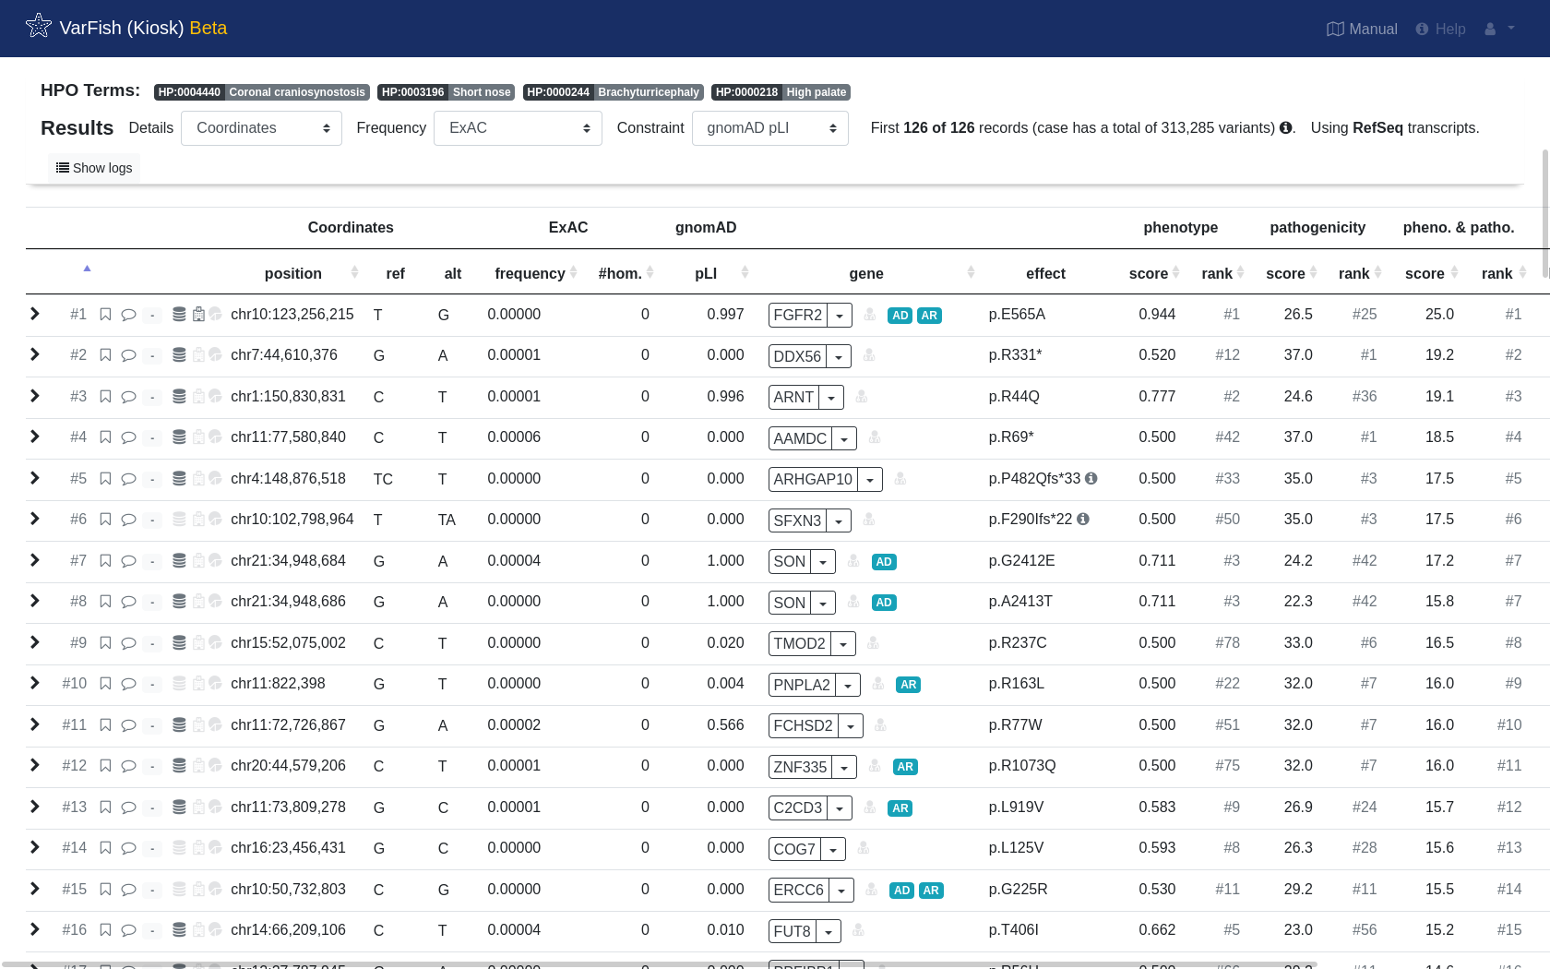Click position chr14:66,209,106
The height and width of the screenshot is (969, 1550).
pos(288,930)
